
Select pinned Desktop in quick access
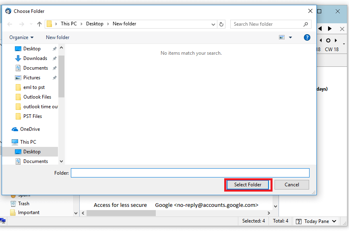(x=32, y=49)
